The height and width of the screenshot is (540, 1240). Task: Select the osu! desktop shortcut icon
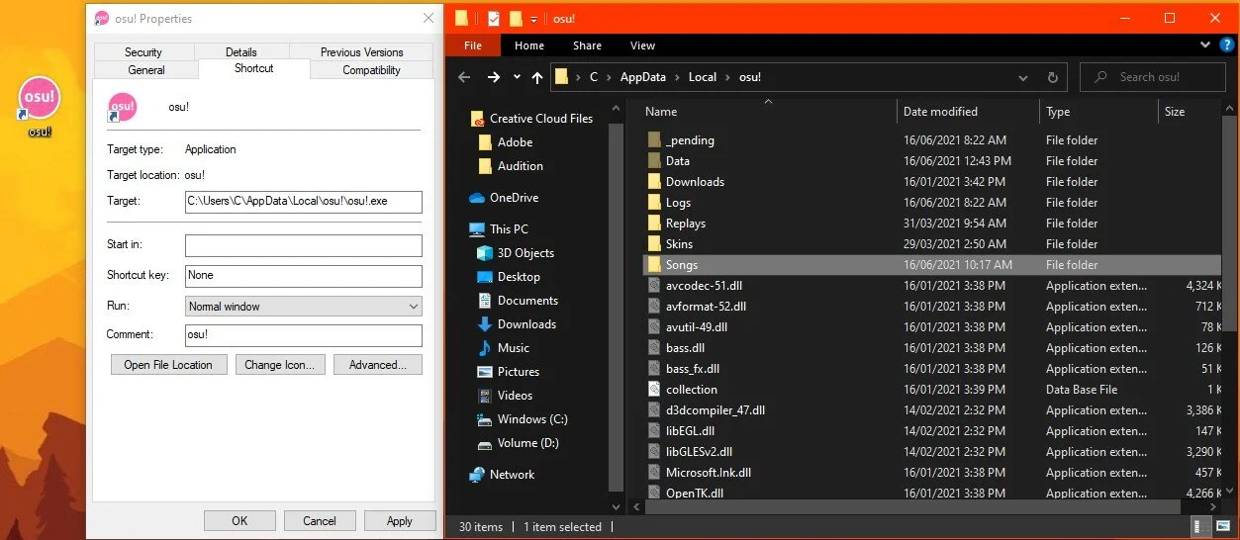pyautogui.click(x=40, y=106)
